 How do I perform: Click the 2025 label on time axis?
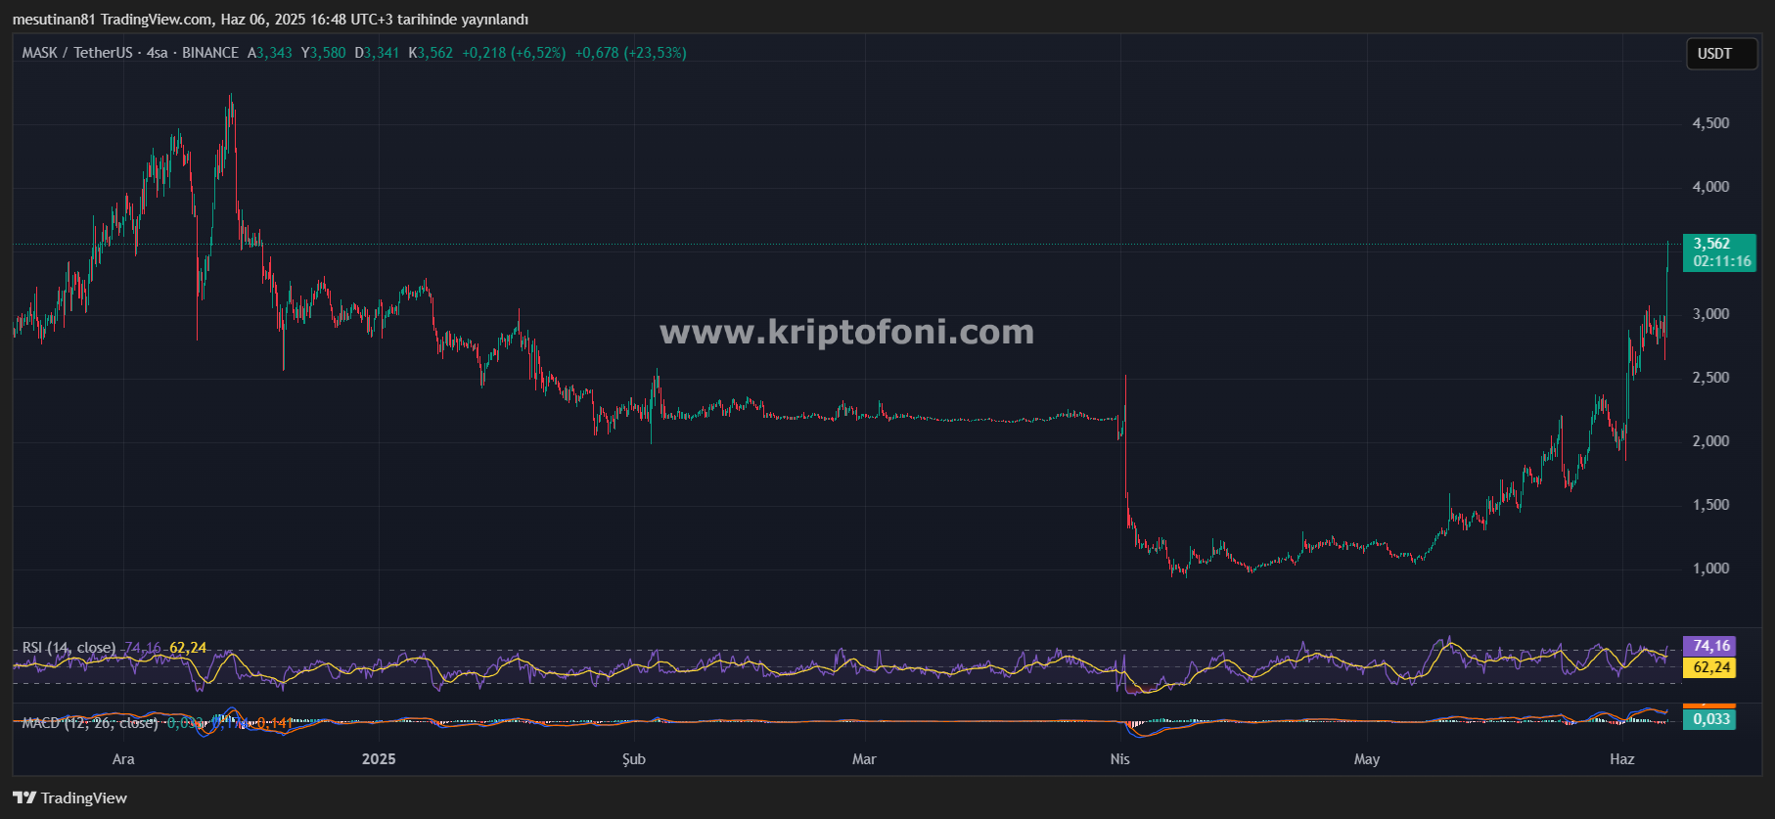(379, 759)
